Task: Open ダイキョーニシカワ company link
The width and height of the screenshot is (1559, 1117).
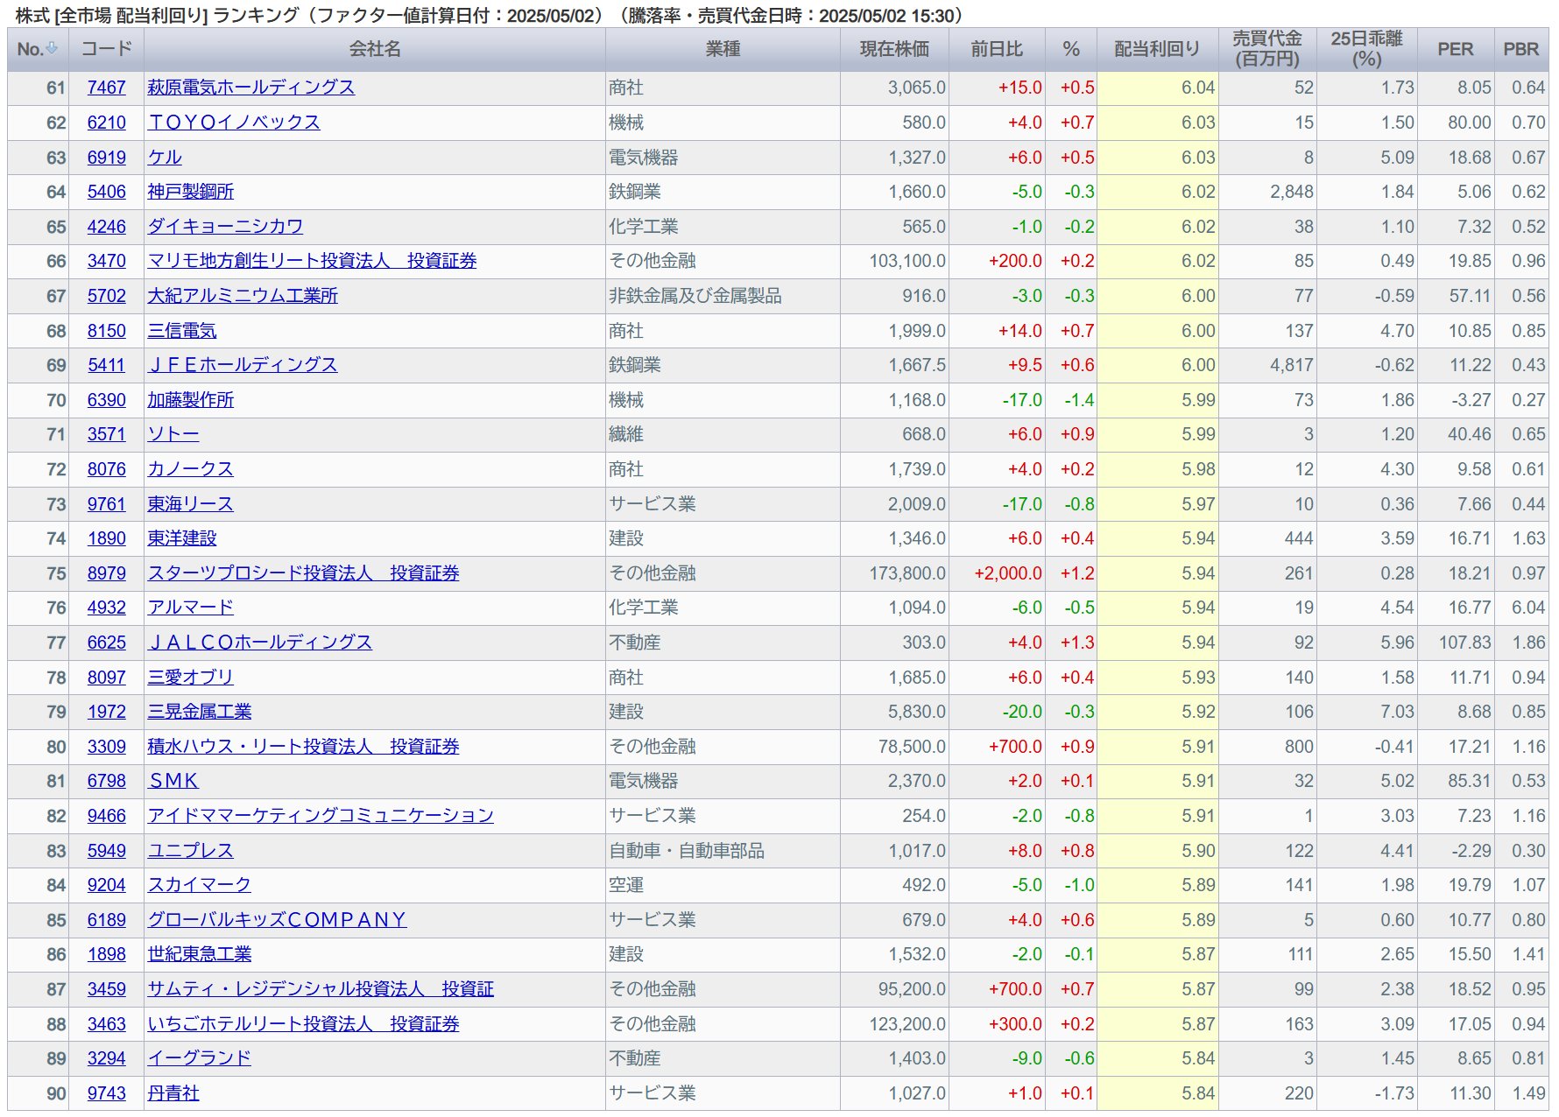Action: click(225, 227)
